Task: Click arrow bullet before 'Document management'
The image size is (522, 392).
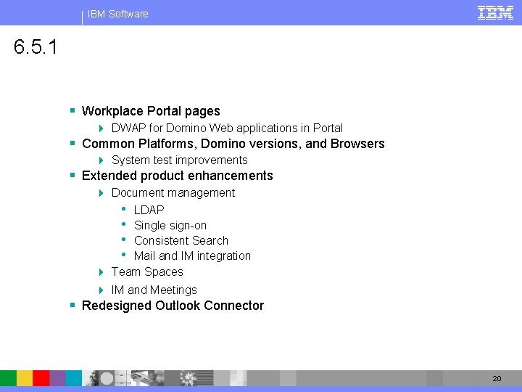Action: (101, 193)
